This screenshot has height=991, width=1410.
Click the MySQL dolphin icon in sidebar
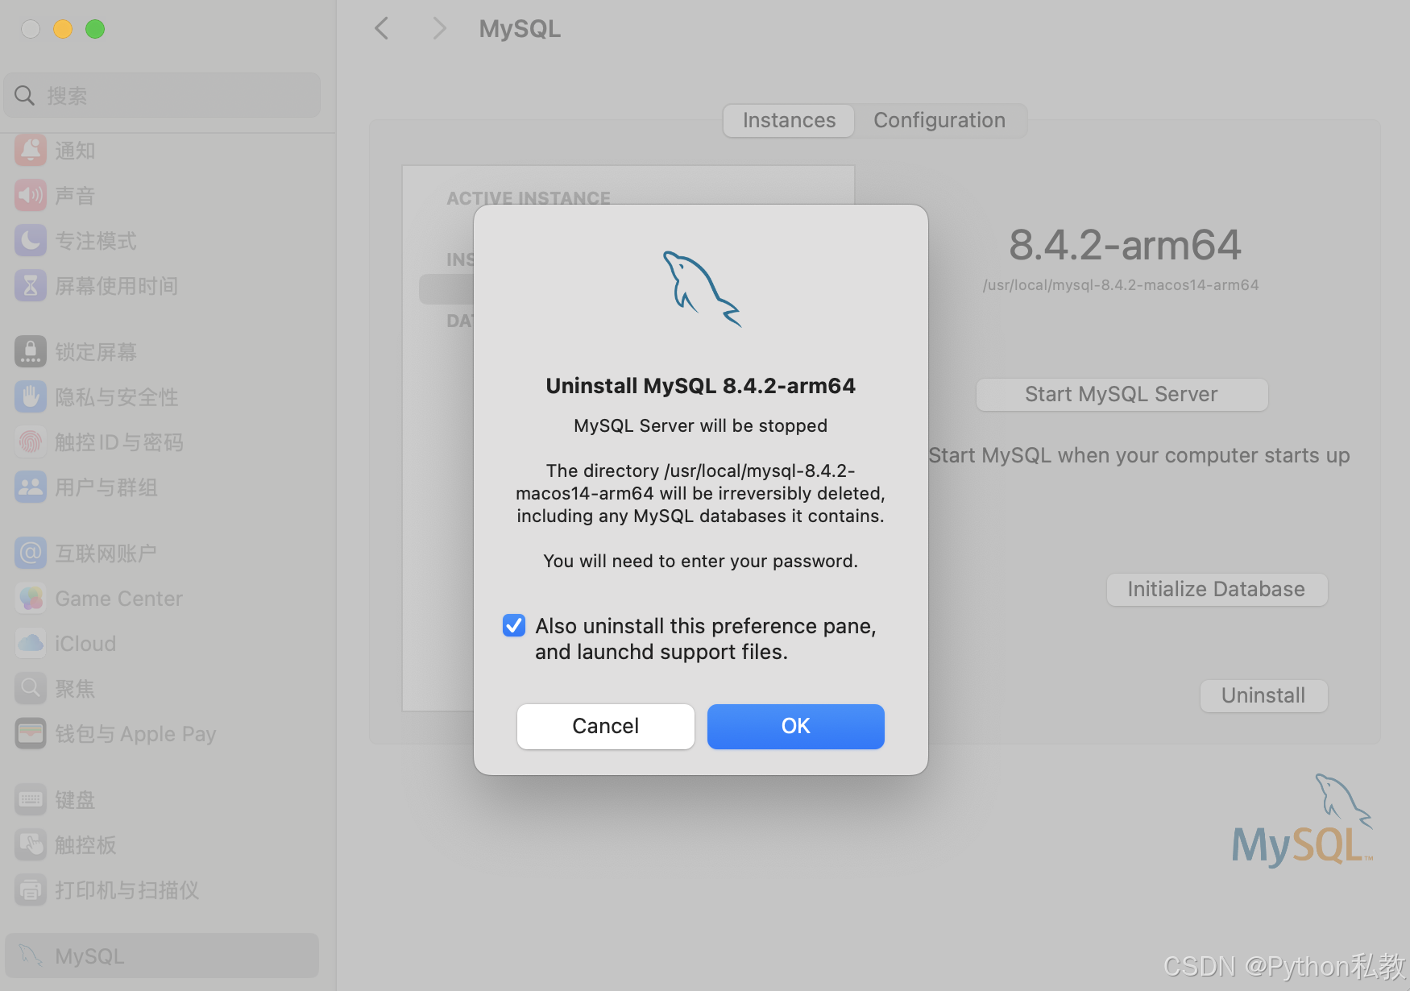click(x=31, y=956)
